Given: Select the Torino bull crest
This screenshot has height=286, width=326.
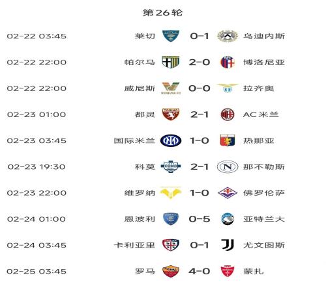Looking at the screenshot, I should (x=171, y=114).
